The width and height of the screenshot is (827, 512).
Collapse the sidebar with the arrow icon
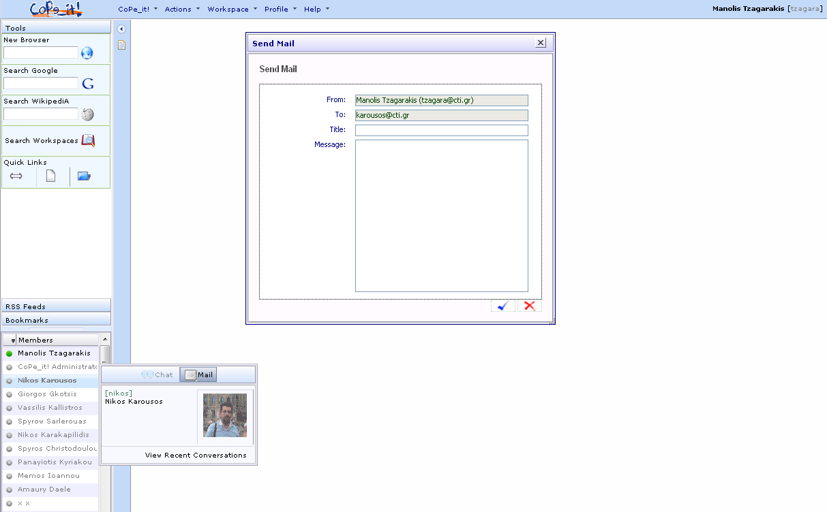coord(121,29)
